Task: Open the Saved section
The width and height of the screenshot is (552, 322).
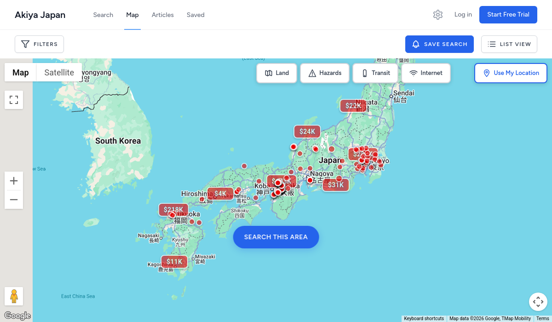Action: point(195,15)
